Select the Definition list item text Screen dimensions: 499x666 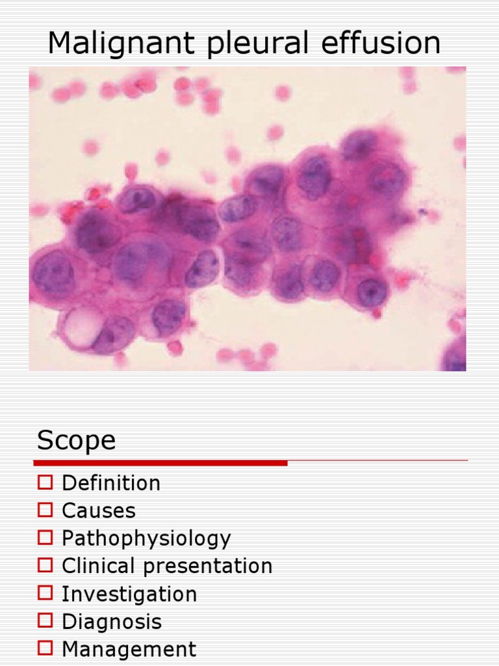tap(110, 483)
